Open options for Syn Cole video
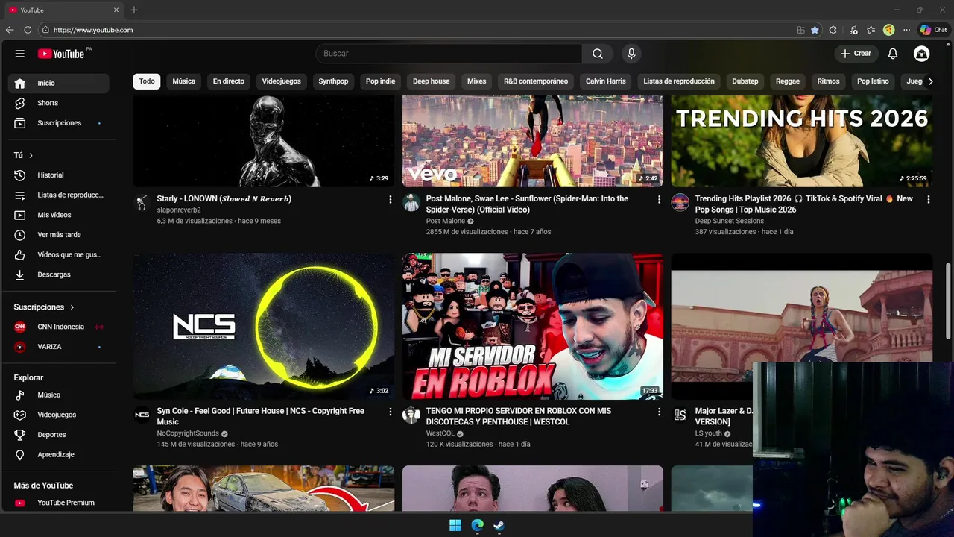The height and width of the screenshot is (537, 954). pos(390,412)
